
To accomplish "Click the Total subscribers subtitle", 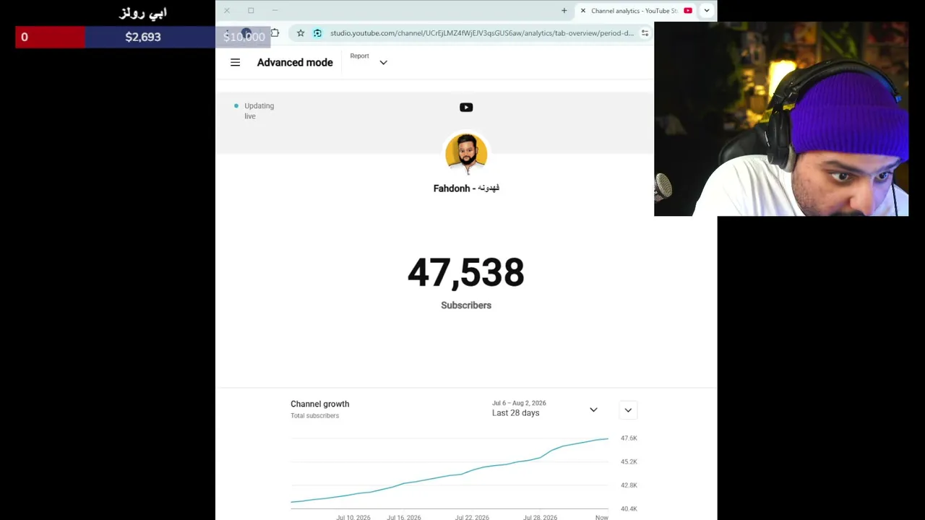I will coord(314,416).
